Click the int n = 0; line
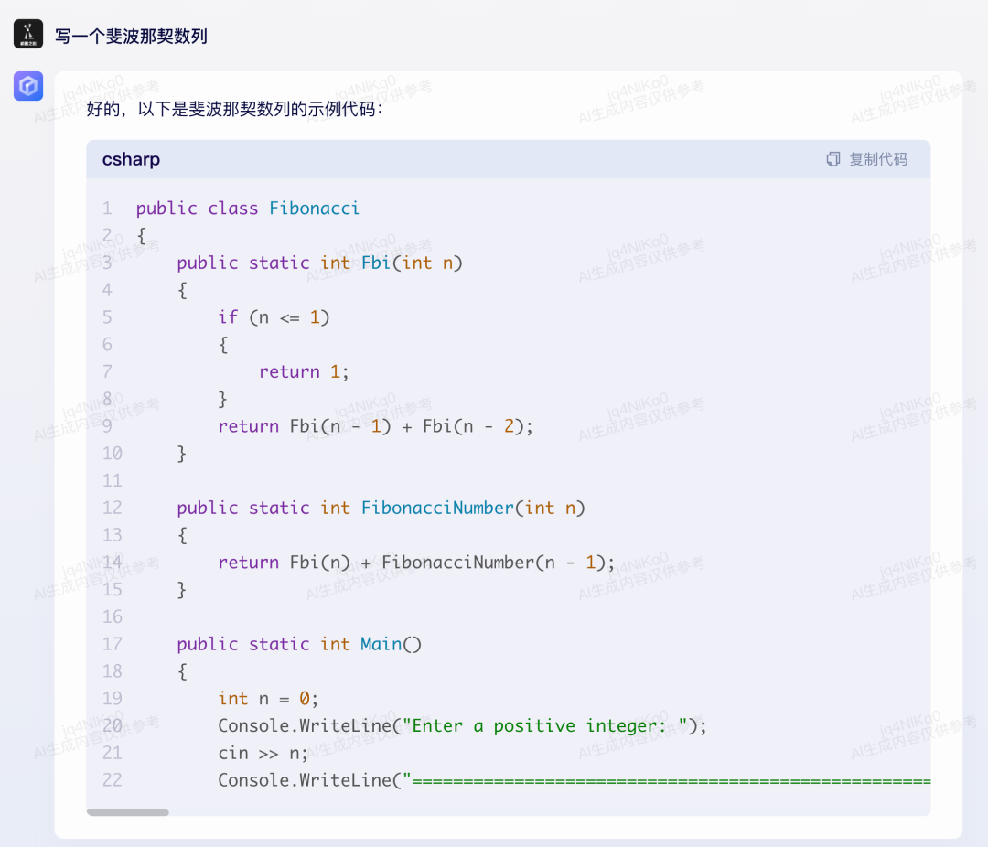 click(x=268, y=699)
